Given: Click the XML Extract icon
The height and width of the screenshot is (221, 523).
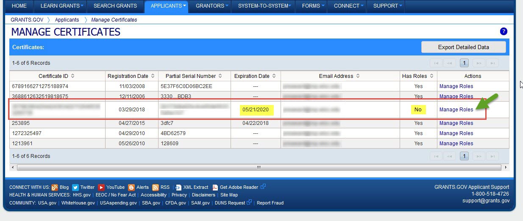Looking at the screenshot, I should point(178,187).
